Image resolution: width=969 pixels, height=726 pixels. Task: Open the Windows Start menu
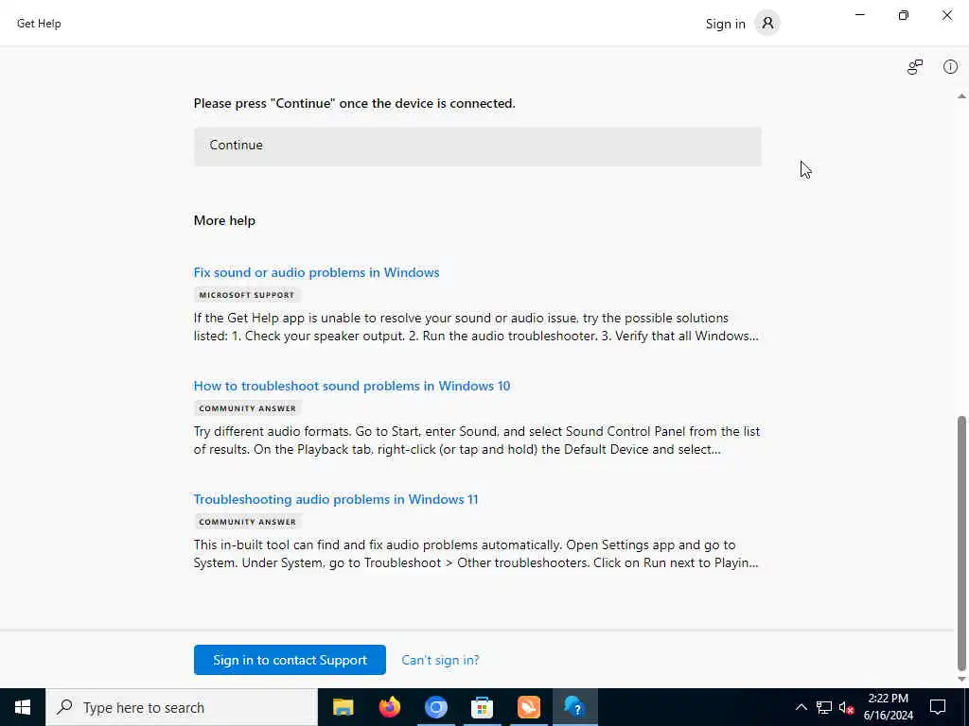(x=23, y=707)
